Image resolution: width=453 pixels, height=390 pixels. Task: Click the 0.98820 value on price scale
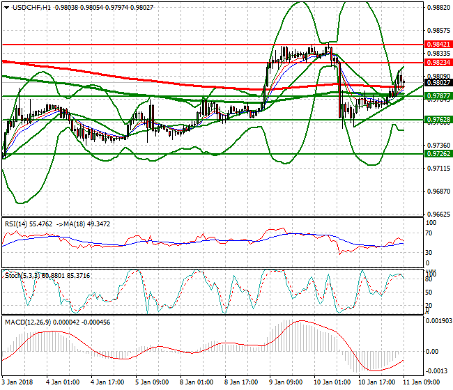tap(438, 8)
